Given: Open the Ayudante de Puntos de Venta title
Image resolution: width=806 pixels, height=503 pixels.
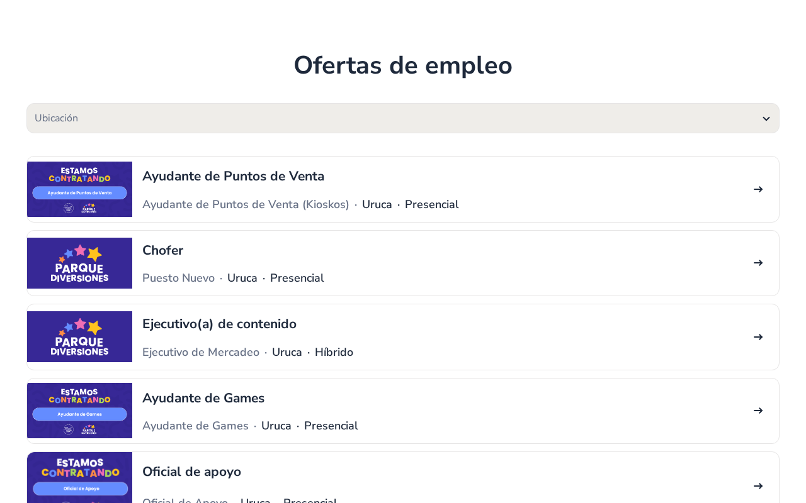Looking at the screenshot, I should tap(233, 177).
